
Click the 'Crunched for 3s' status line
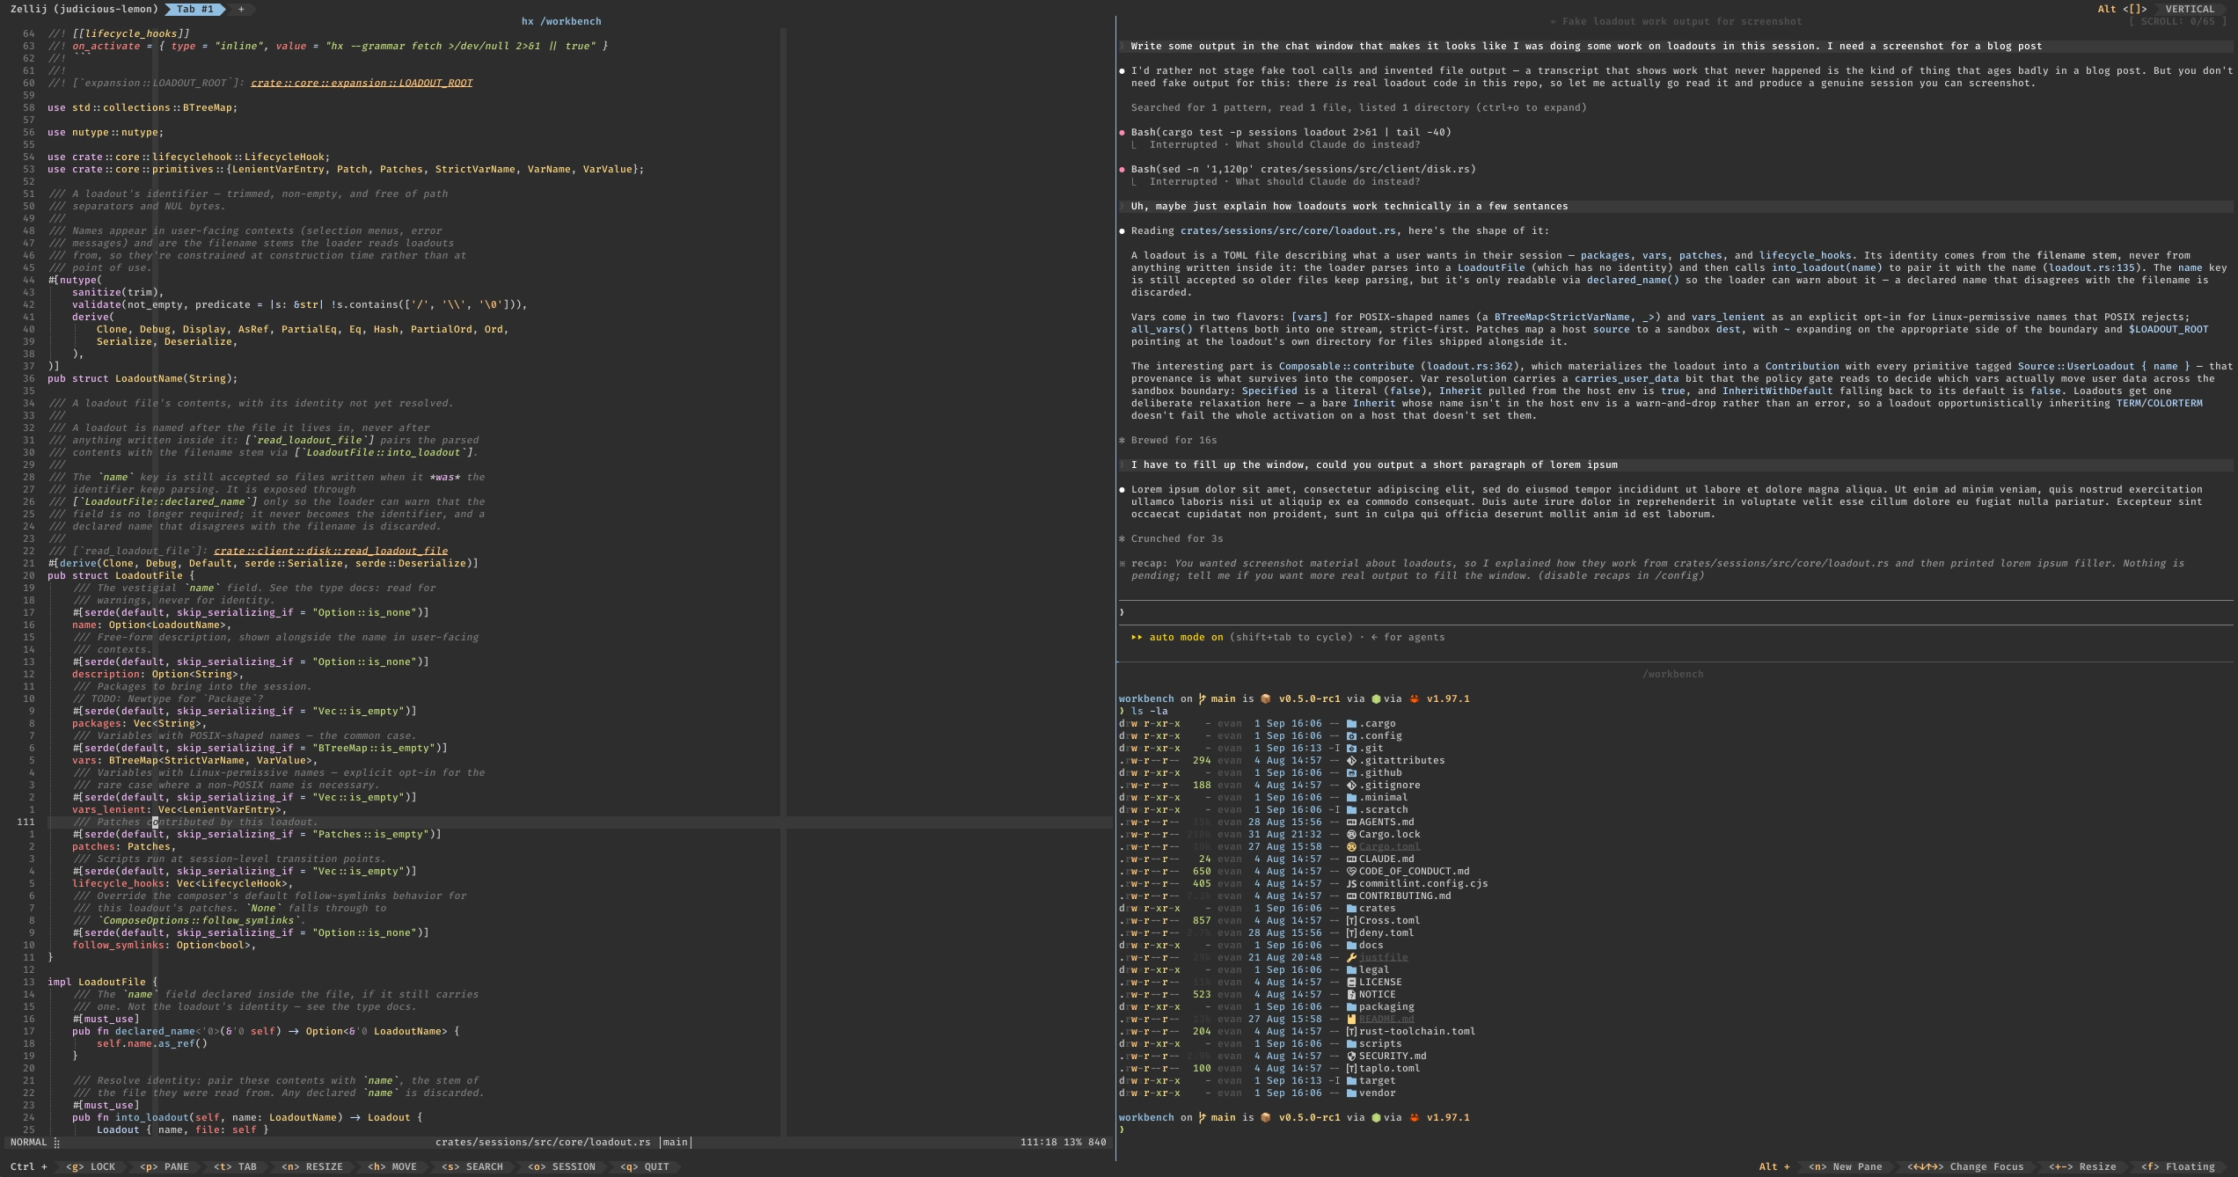click(1171, 539)
